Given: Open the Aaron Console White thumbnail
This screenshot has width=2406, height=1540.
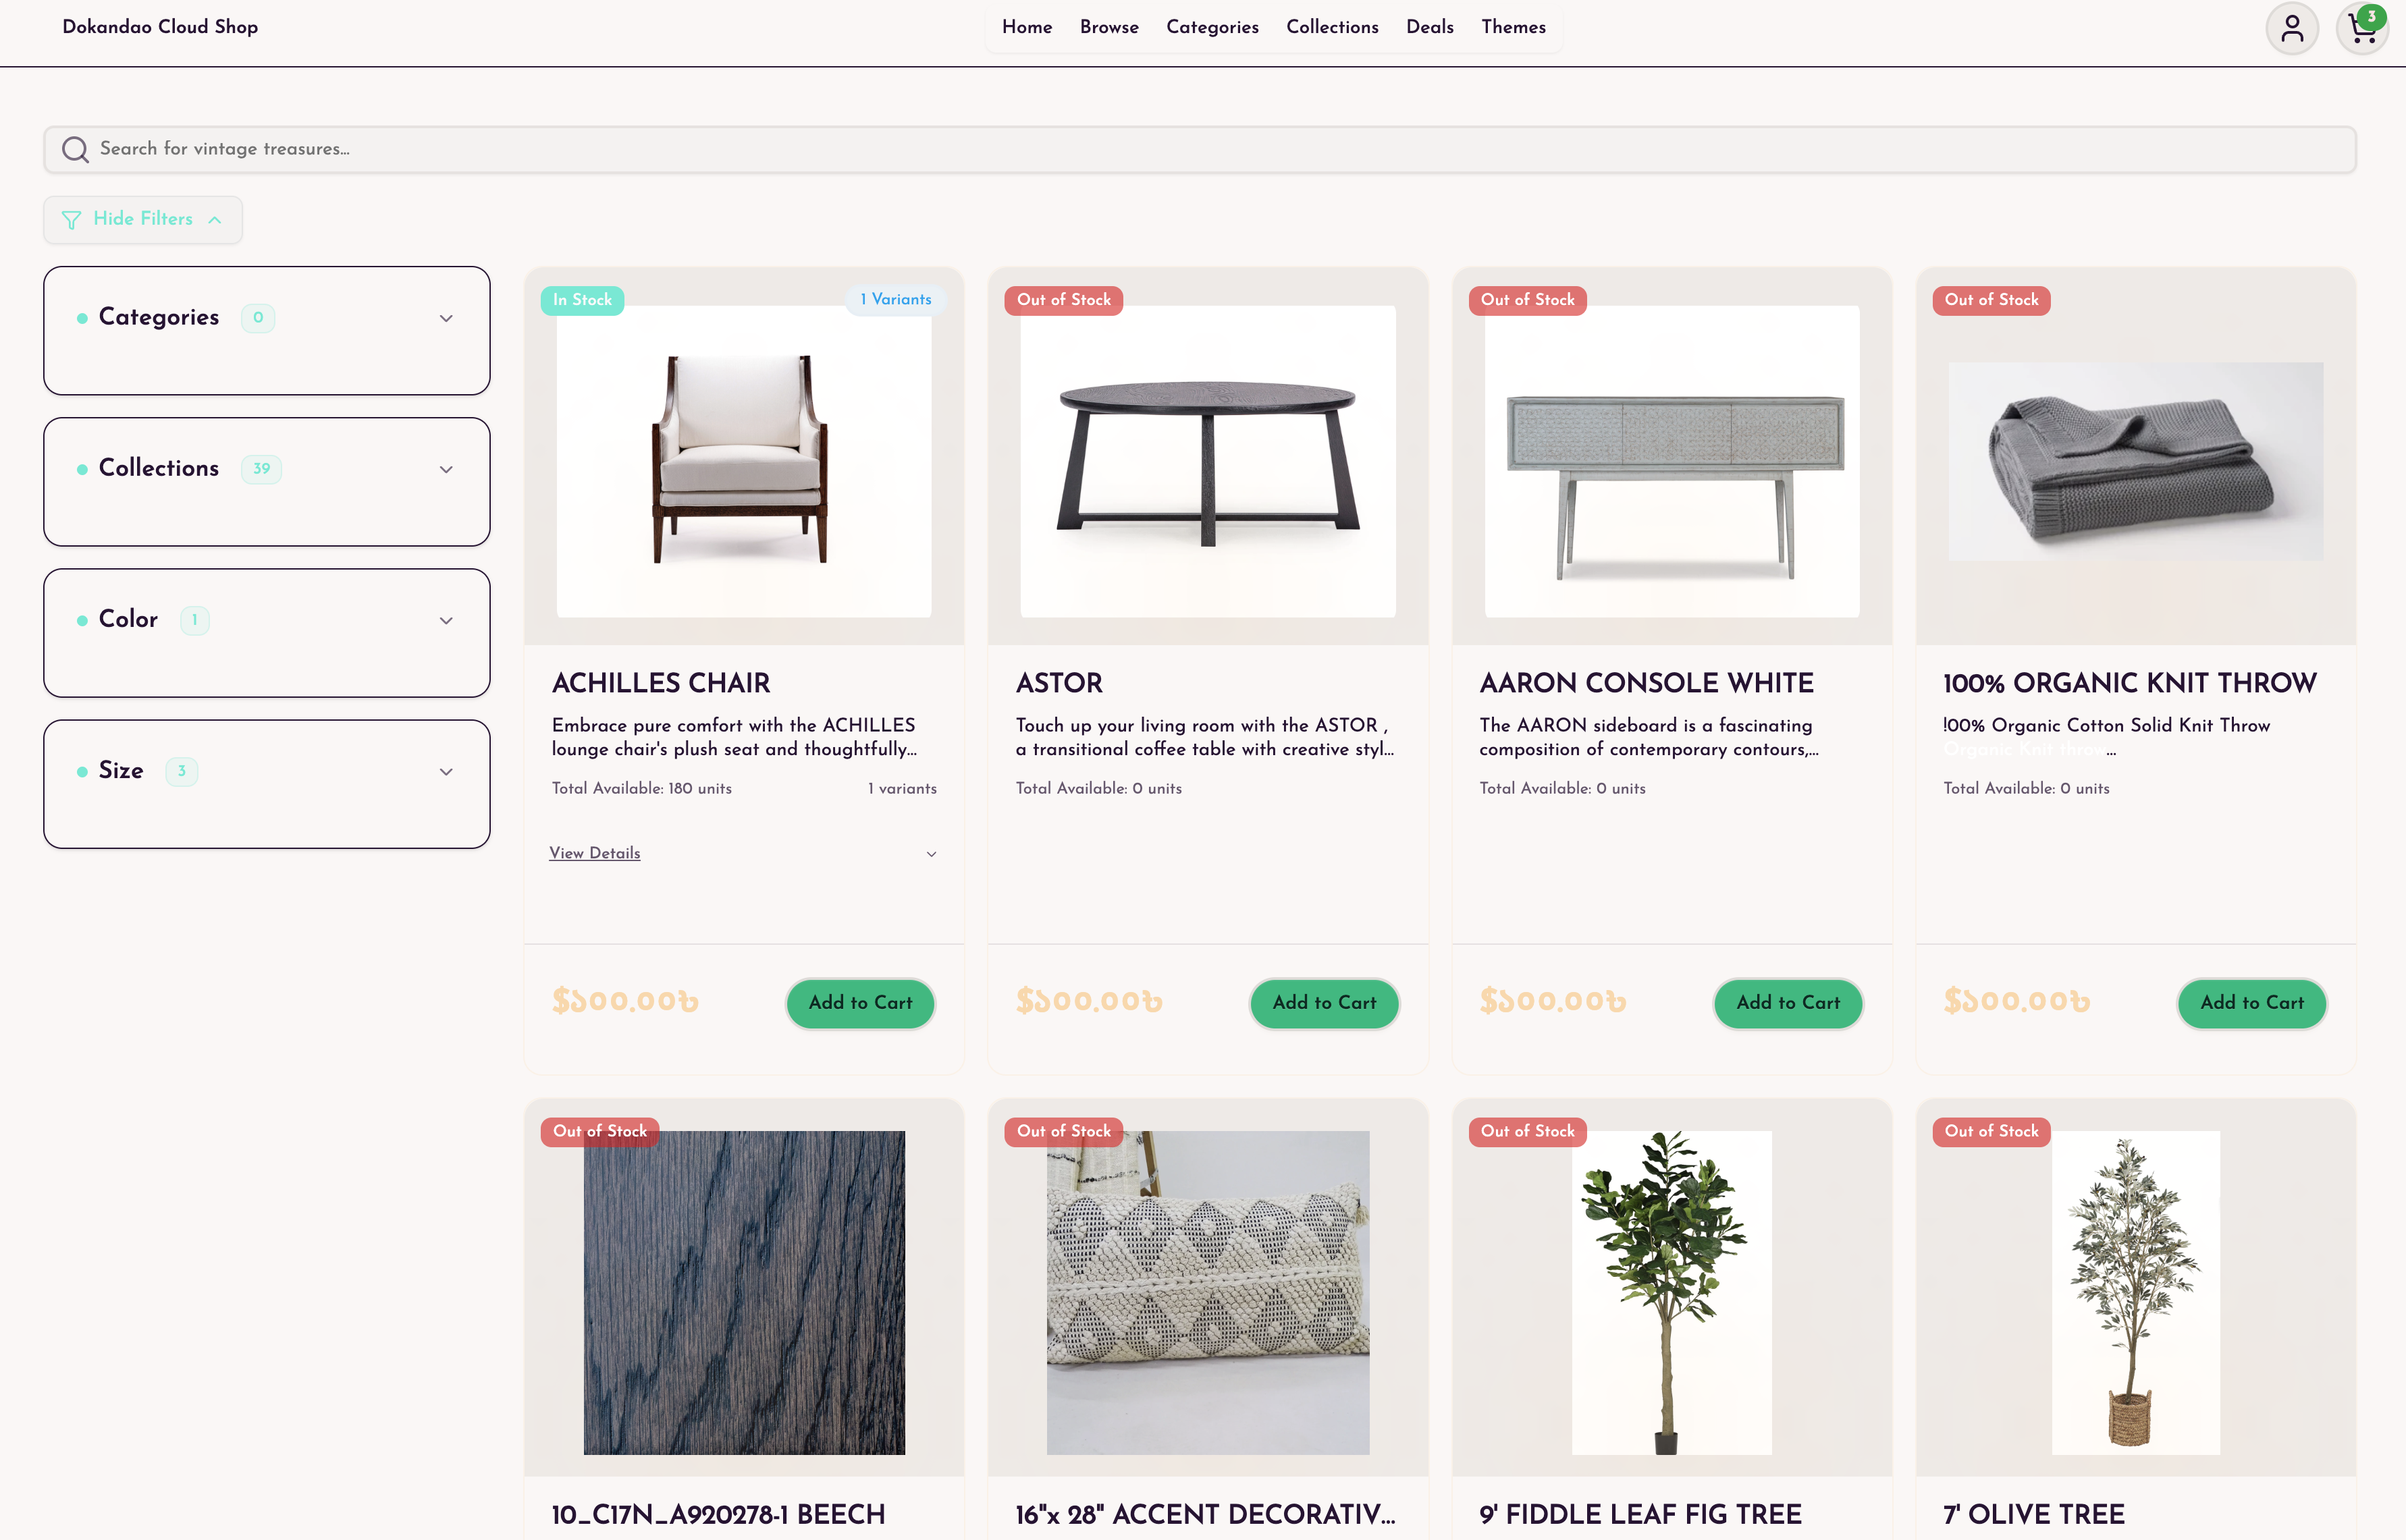Looking at the screenshot, I should pyautogui.click(x=1672, y=461).
